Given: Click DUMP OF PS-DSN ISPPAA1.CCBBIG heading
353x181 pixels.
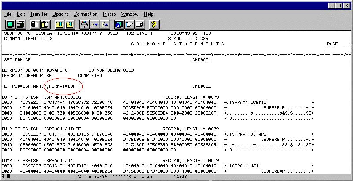Looking at the screenshot, I should coord(41,97).
